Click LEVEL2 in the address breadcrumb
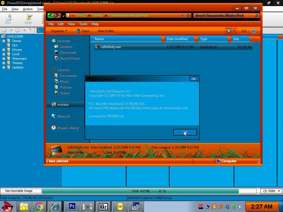The image size is (283, 212). click(81, 15)
